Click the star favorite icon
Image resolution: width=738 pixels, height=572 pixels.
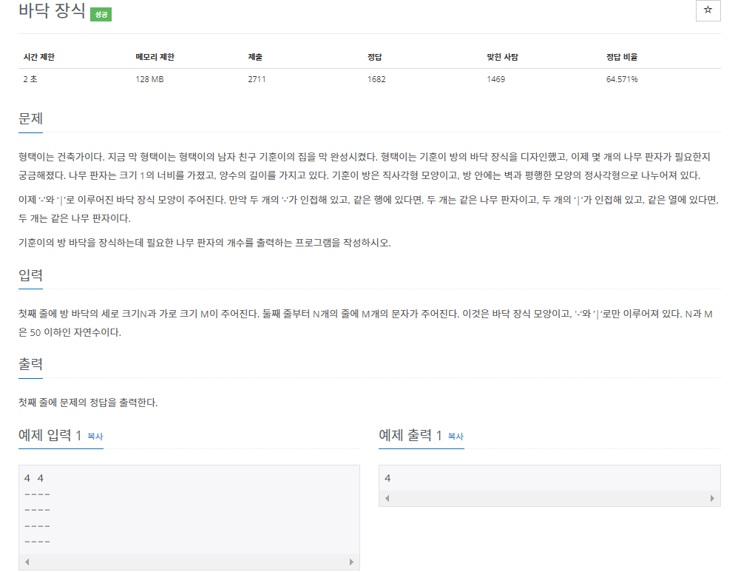click(x=708, y=10)
